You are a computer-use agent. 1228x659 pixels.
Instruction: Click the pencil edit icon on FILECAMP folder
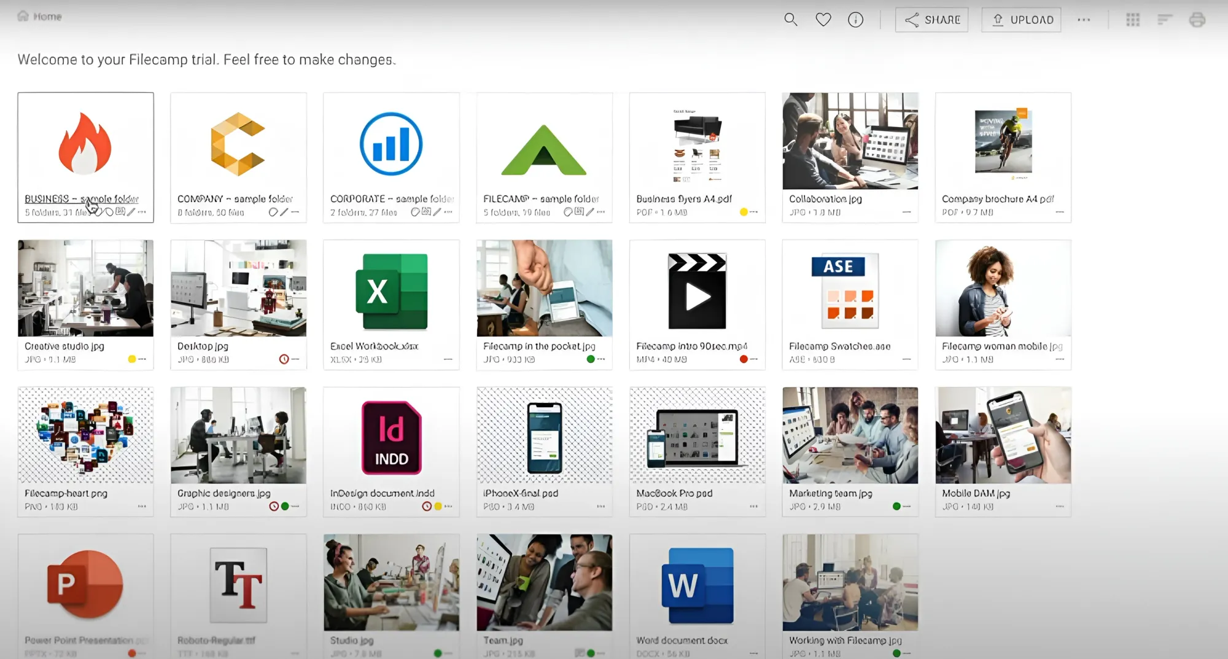pos(589,212)
